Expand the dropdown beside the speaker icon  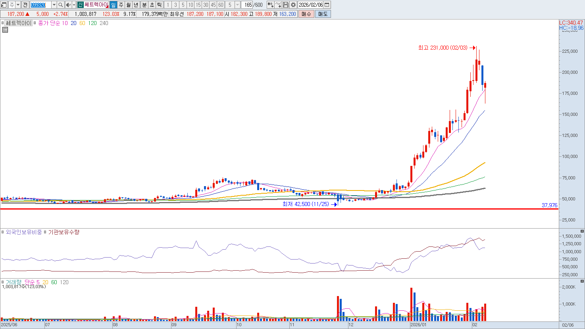coord(74,5)
